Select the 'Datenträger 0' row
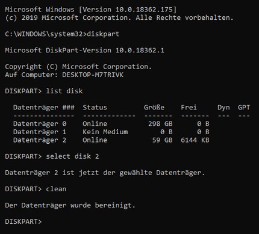The height and width of the screenshot is (234, 259). 111,124
